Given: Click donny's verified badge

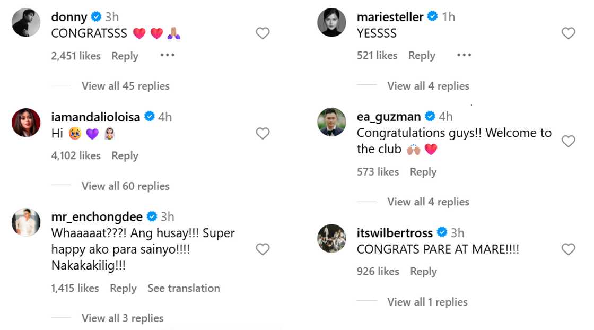Looking at the screenshot, I should pos(97,16).
